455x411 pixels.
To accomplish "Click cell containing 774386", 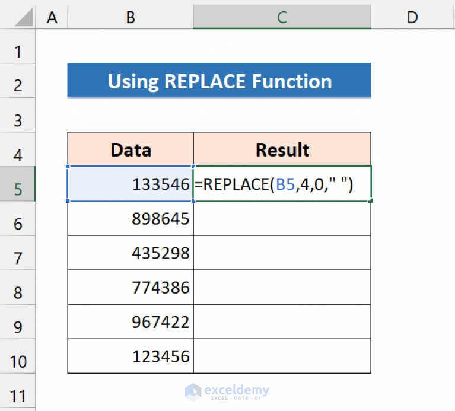I will pyautogui.click(x=131, y=287).
